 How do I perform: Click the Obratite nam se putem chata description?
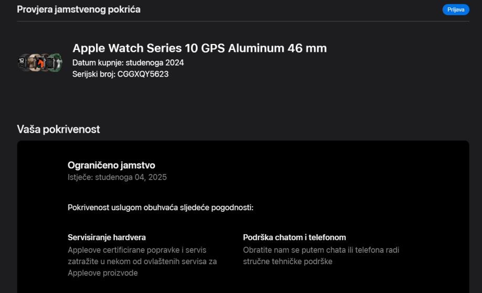(x=321, y=255)
